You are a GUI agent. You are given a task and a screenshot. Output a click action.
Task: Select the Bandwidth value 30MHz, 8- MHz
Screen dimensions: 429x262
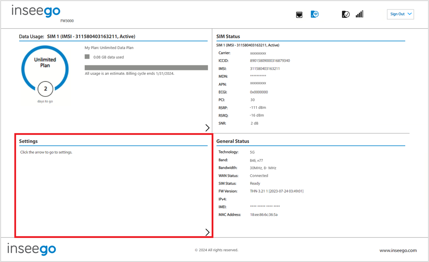(263, 168)
